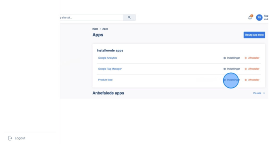Open the TB user avatar menu
Image resolution: width=270 pixels, height=152 pixels.
coord(259,17)
